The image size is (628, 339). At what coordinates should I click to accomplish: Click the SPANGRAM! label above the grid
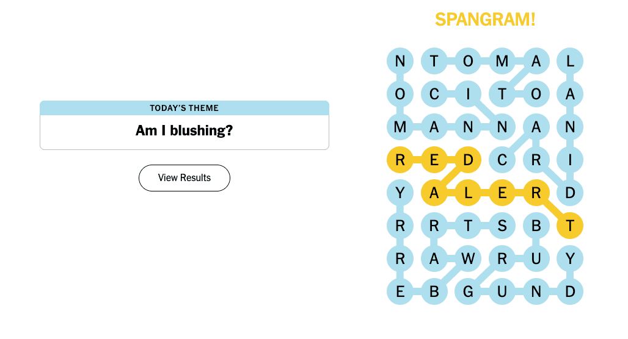point(485,20)
